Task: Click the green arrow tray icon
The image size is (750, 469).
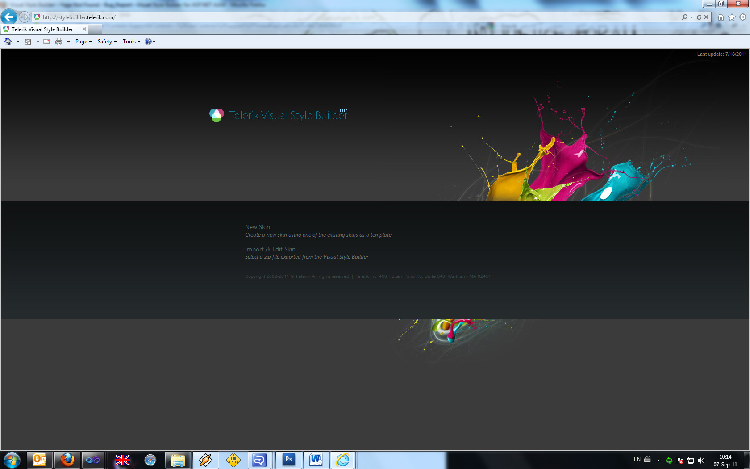Action: pos(669,461)
